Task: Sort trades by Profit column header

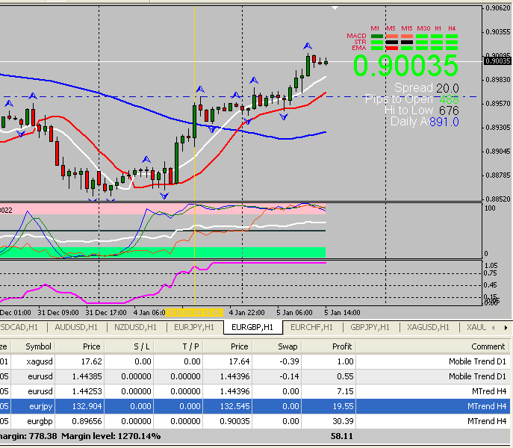Action: tap(332, 346)
